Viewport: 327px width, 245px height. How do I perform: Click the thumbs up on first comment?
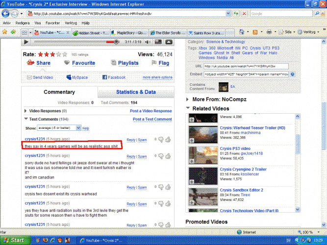pos(168,140)
